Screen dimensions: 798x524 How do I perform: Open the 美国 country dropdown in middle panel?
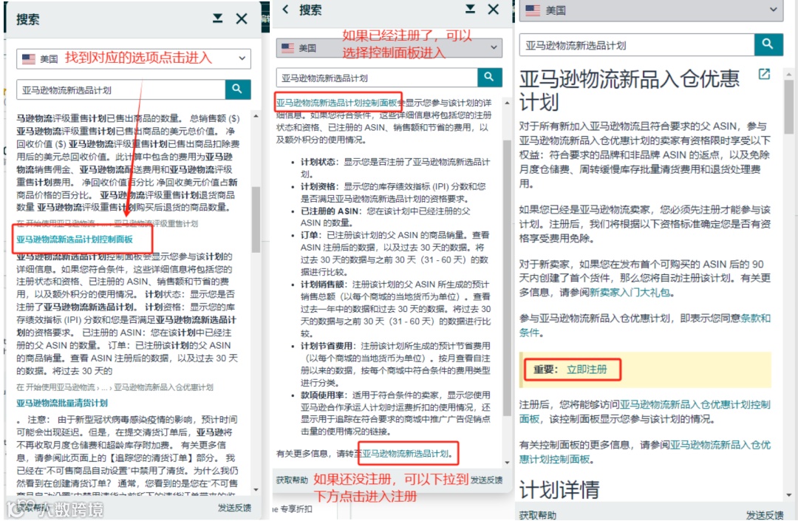[389, 48]
